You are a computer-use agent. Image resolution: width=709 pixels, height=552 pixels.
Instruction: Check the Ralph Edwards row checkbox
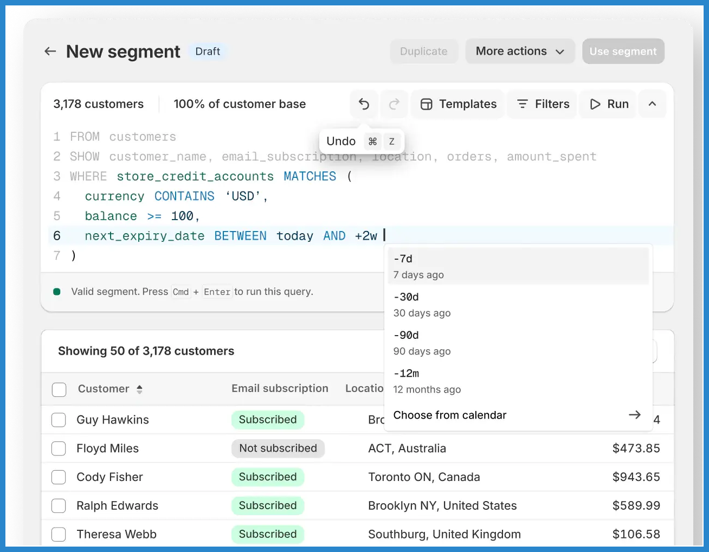[x=59, y=506]
